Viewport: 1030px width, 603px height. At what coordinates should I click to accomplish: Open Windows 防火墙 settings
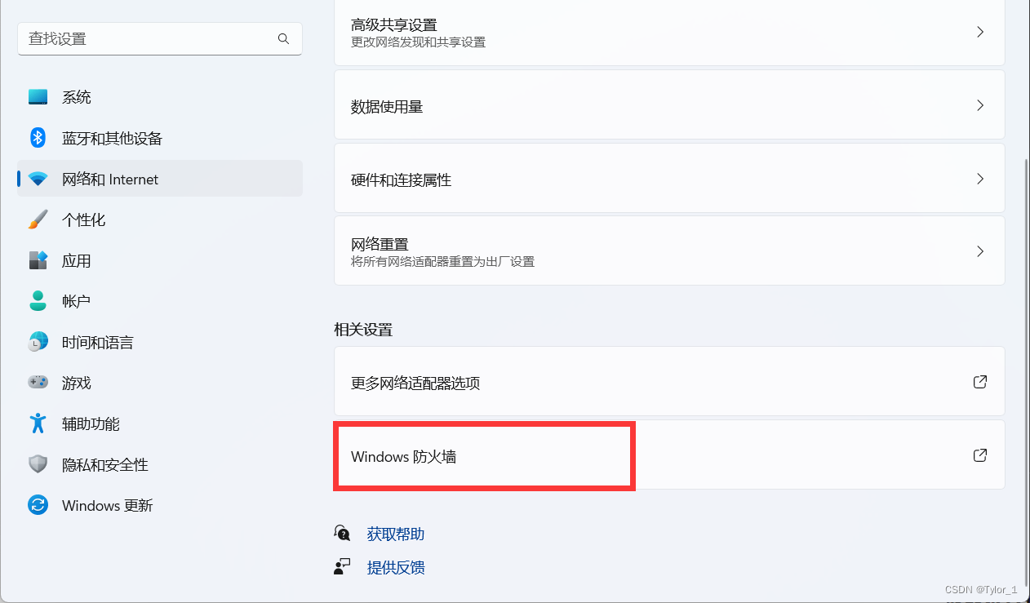click(483, 455)
